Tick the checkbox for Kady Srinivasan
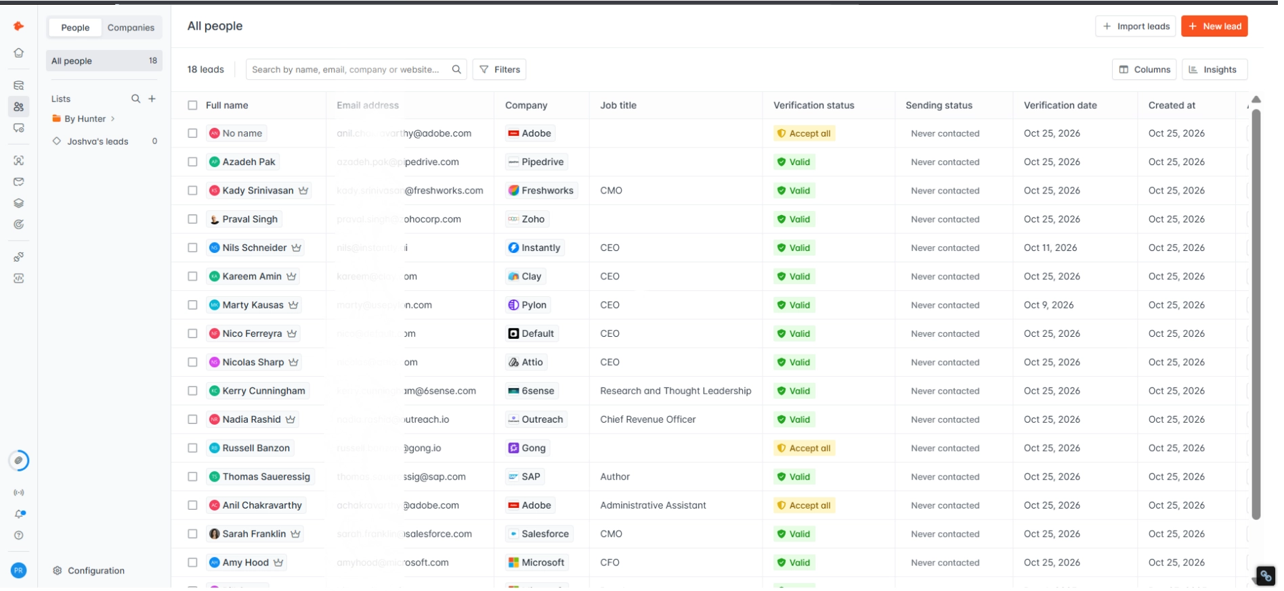Viewport: 1284px width, 591px height. [x=193, y=191]
